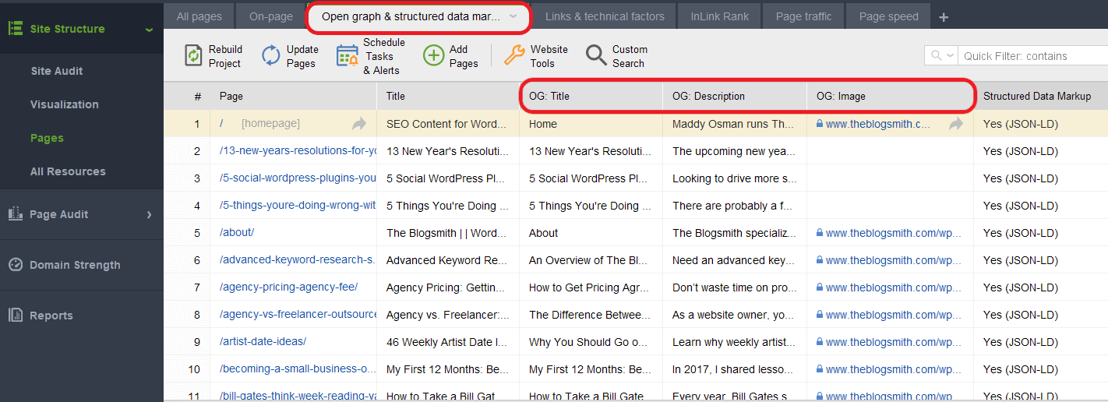
Task: Open Website Tools wrench icon
Action: pos(514,56)
